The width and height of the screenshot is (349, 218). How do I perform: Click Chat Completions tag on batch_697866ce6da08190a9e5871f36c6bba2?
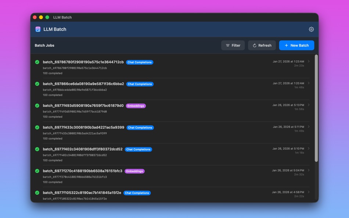(x=140, y=84)
